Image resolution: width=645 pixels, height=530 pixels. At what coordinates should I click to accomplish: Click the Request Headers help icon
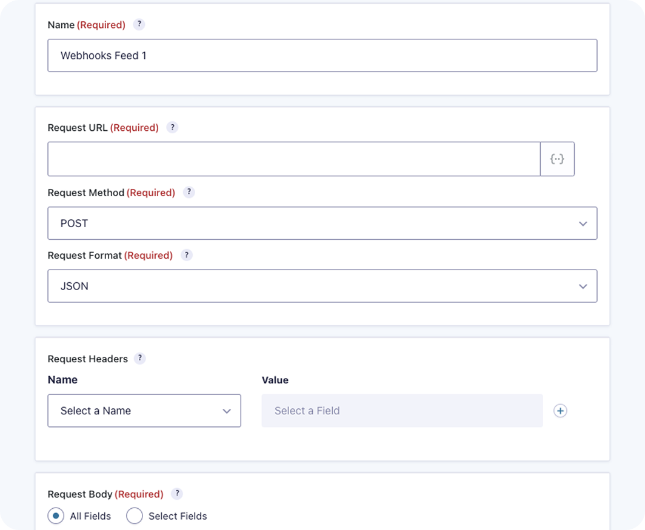[x=140, y=359]
